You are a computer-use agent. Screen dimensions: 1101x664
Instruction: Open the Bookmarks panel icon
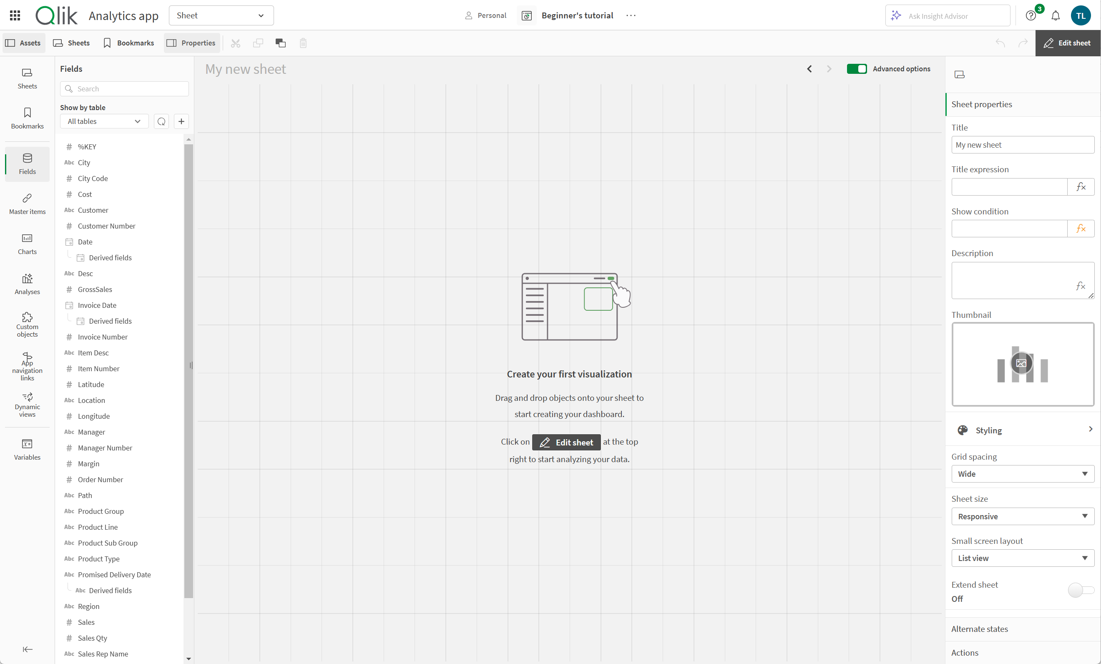(x=27, y=118)
